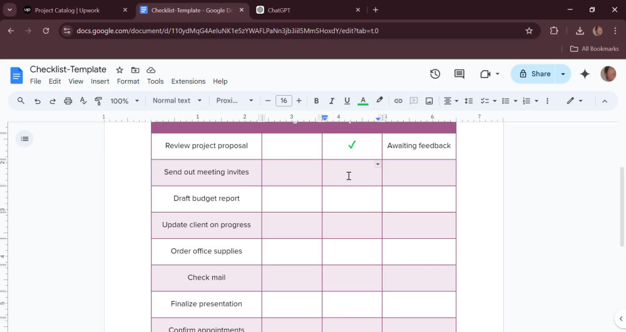Toggle underline formatting

tap(347, 101)
